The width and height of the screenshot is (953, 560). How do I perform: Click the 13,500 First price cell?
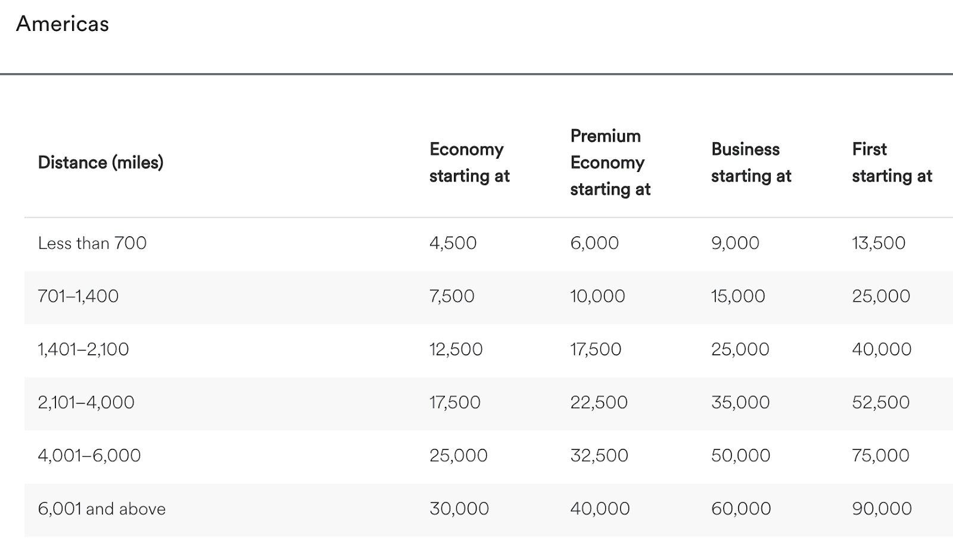[x=879, y=243]
